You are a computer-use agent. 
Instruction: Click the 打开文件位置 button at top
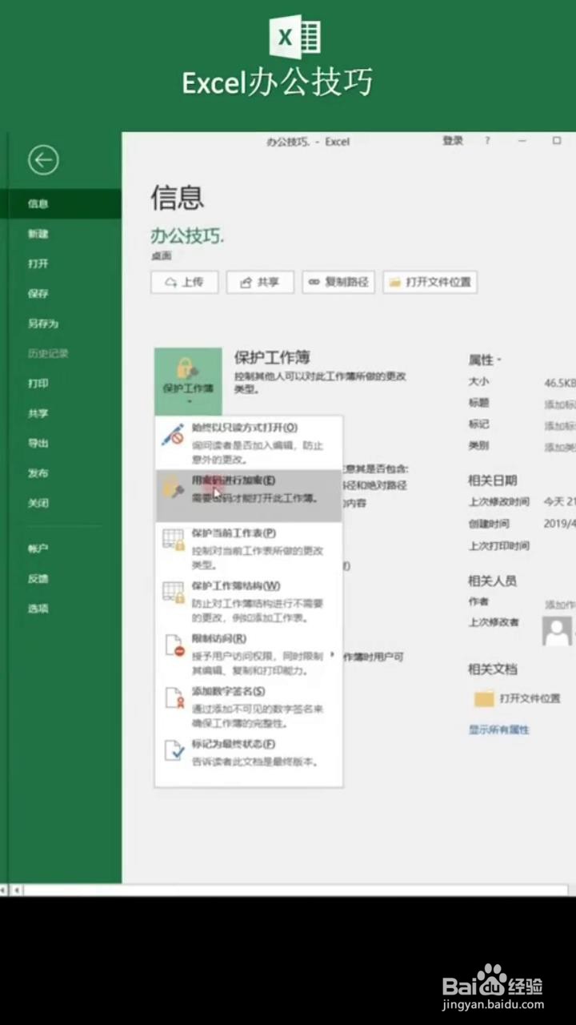[x=430, y=282]
